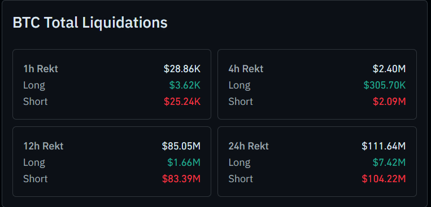The image size is (431, 207).
Task: Select the 4h Rekt label
Action: tap(246, 69)
